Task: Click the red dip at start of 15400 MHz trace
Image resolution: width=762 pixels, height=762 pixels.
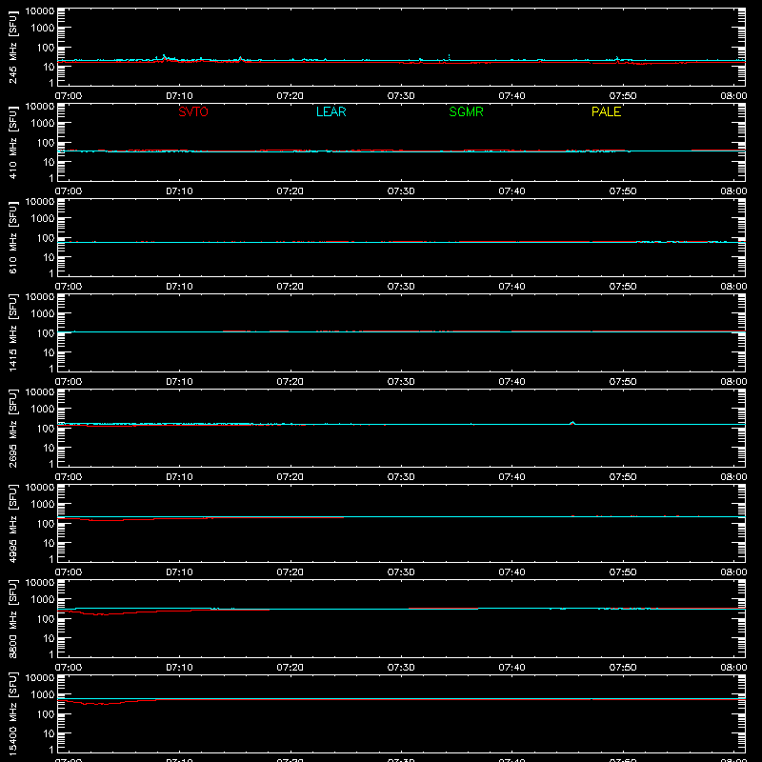Action: 102,703
